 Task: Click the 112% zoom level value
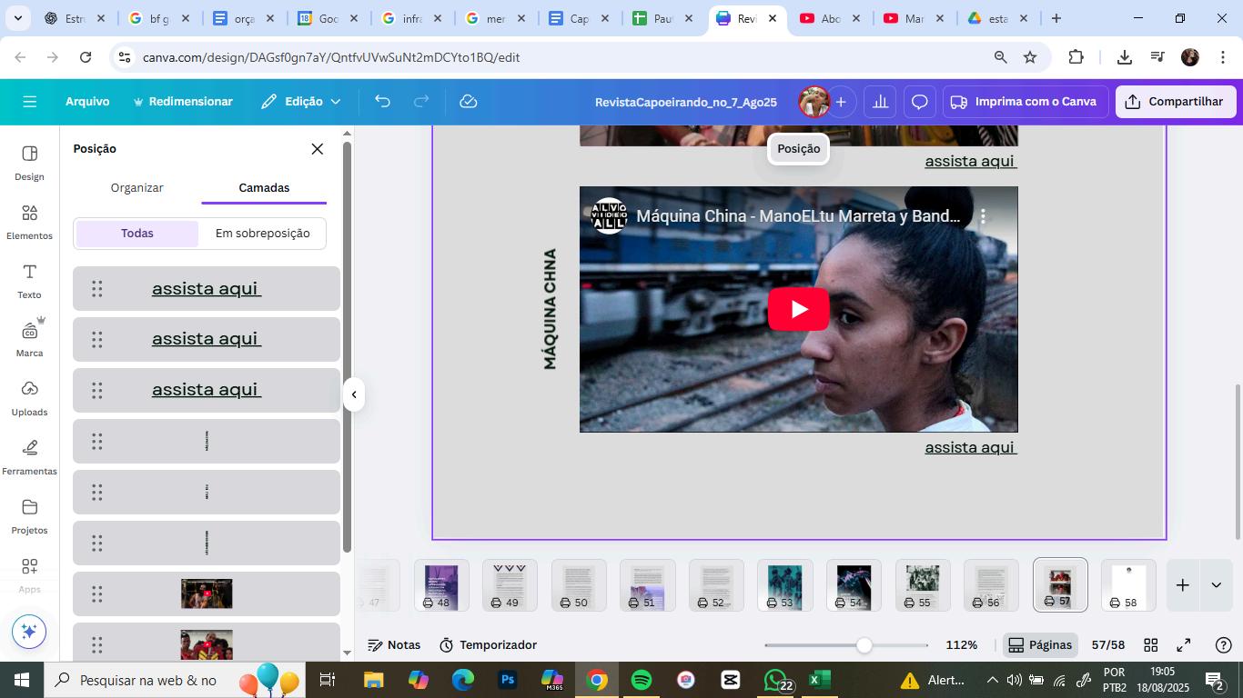pos(961,645)
